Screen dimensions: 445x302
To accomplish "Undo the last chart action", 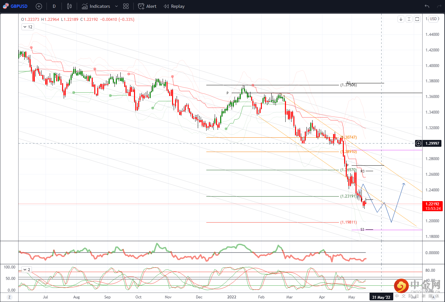I will pos(427,6).
